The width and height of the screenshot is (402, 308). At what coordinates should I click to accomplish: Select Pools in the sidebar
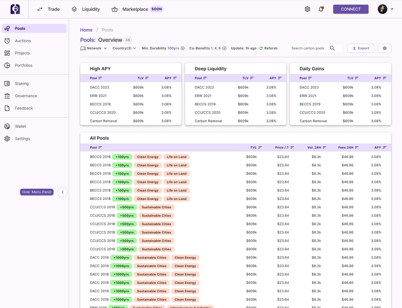click(34, 28)
